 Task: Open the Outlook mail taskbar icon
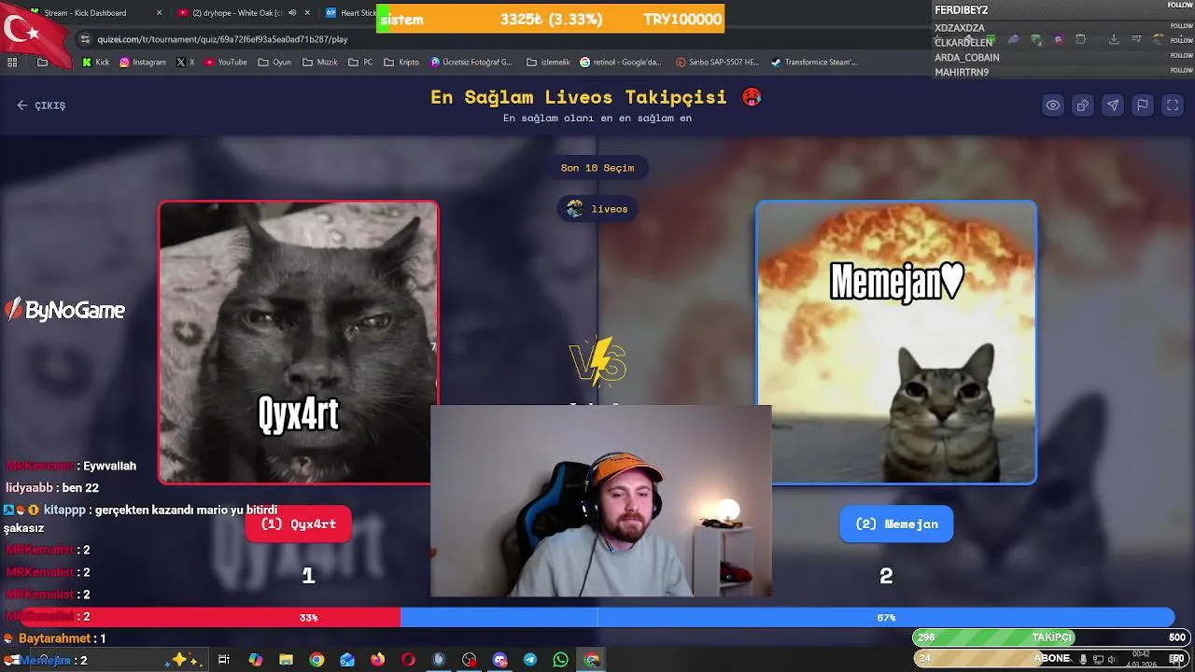347,660
